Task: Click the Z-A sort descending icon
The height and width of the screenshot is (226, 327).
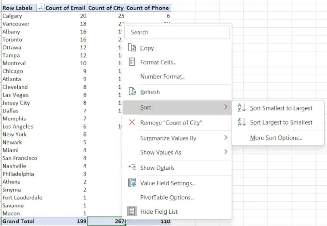Action: 242,122
